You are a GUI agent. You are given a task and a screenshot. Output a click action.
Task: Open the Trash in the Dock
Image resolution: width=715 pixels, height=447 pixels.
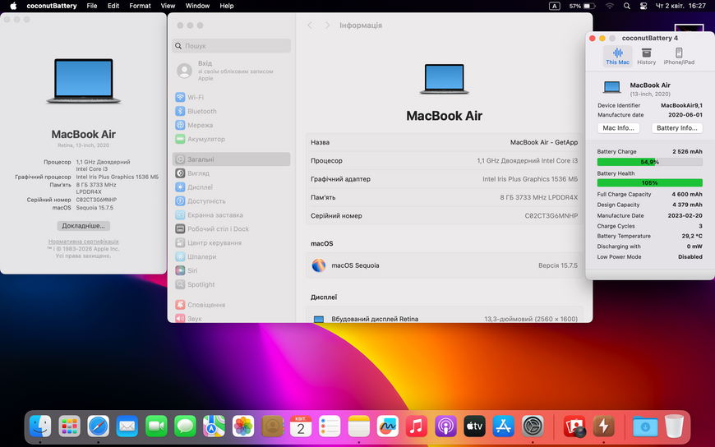[675, 426]
